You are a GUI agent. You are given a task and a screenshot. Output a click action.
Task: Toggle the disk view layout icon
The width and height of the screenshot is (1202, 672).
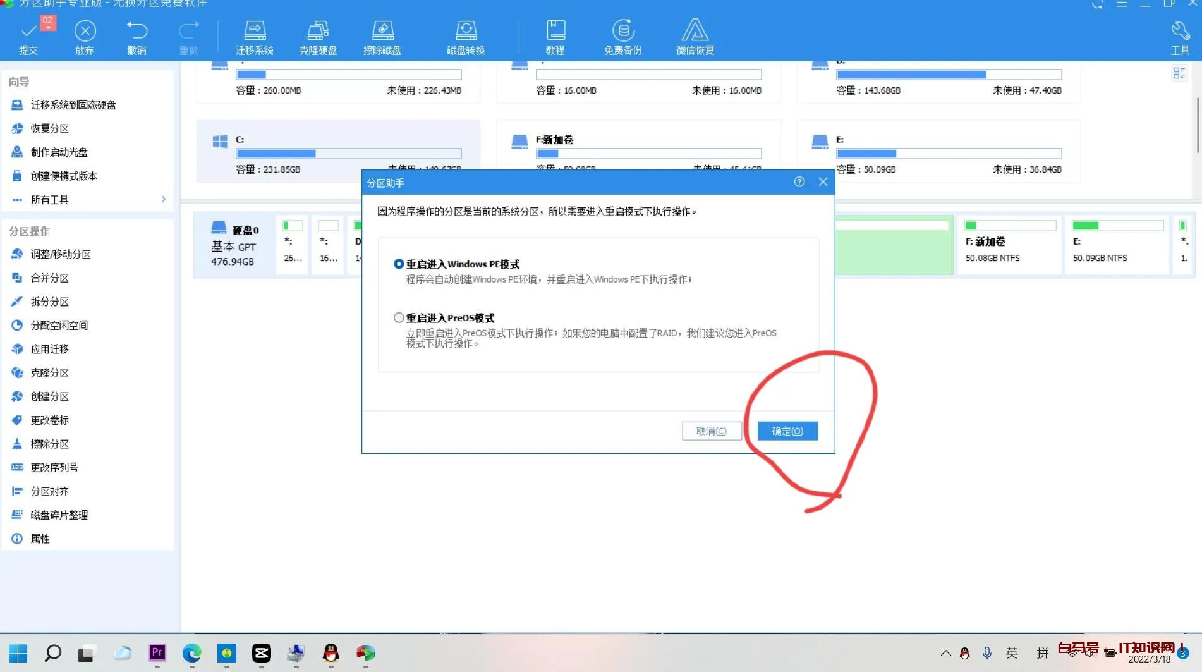pos(1179,73)
